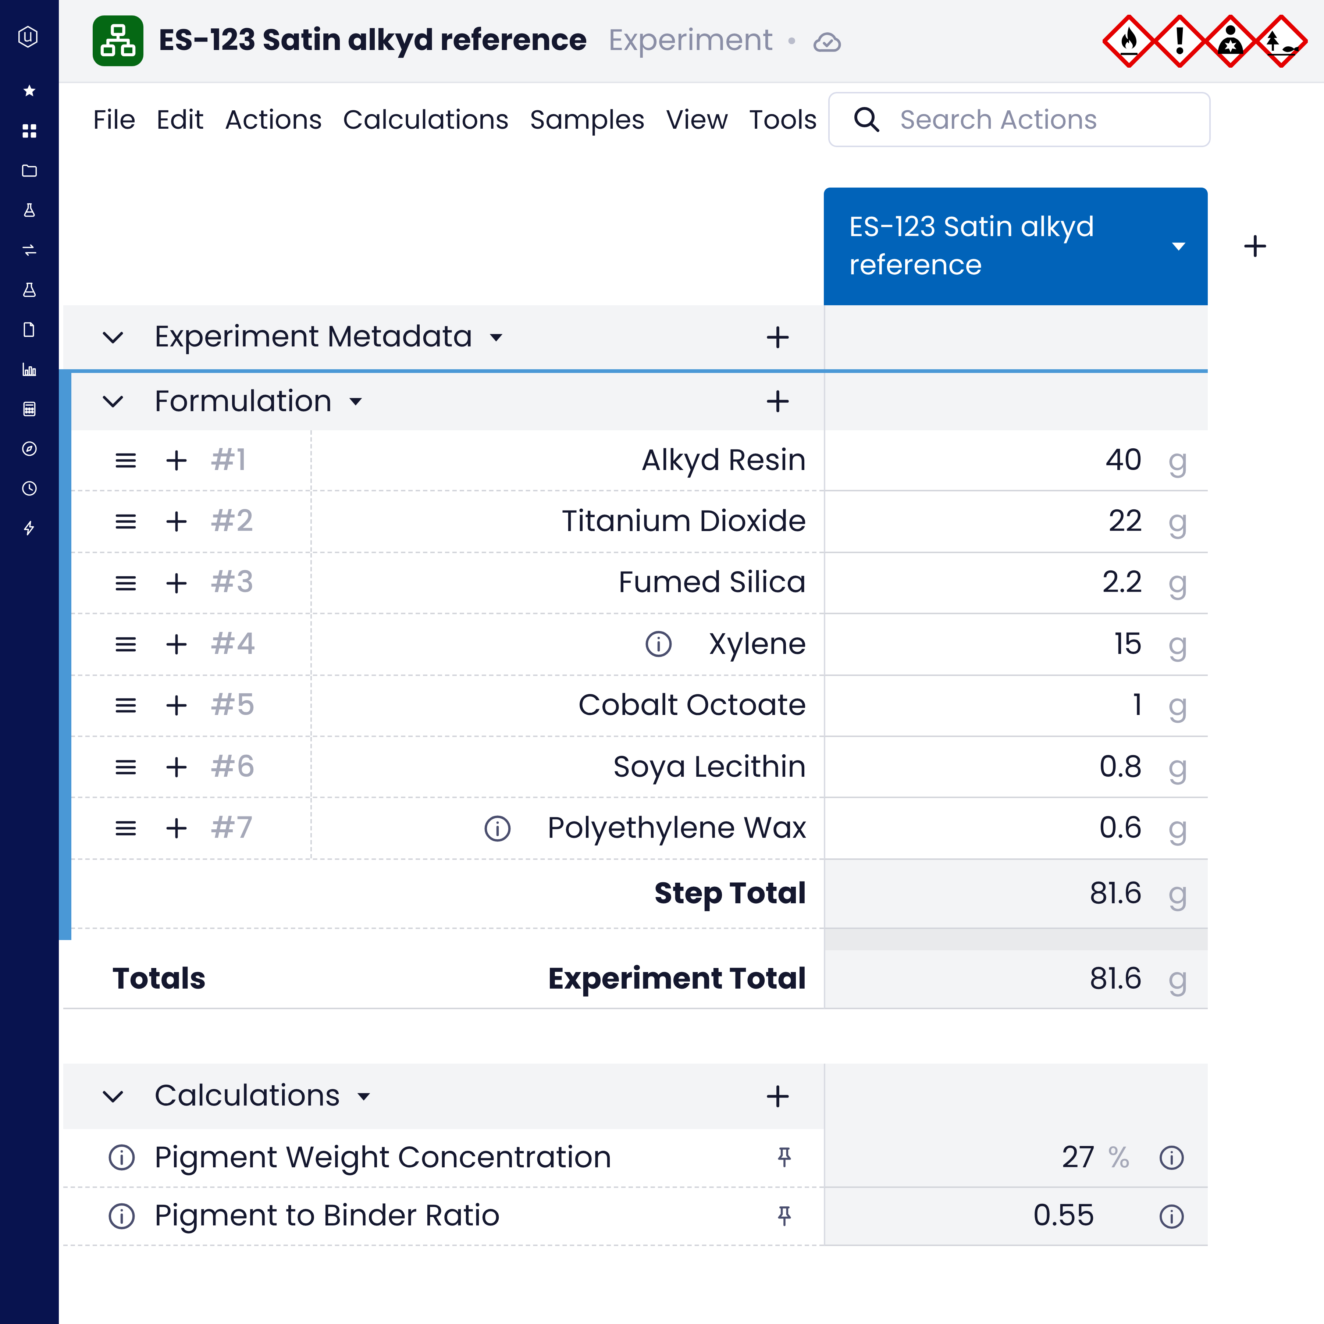Toggle pin for Pigment to Binder Ratio
This screenshot has width=1324, height=1324.
(x=784, y=1216)
